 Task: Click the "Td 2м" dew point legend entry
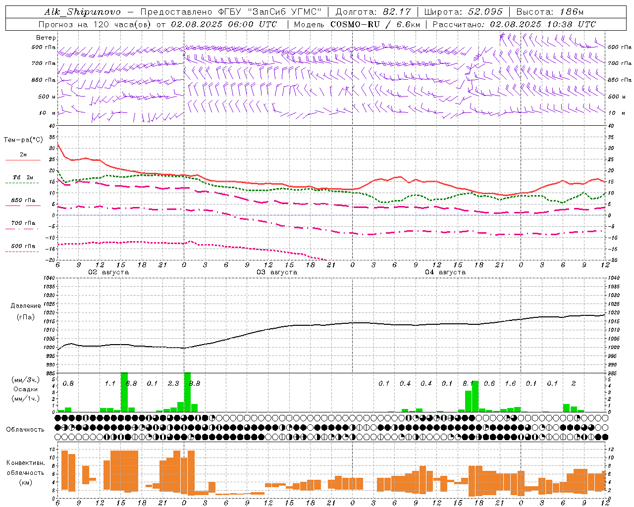(23, 177)
